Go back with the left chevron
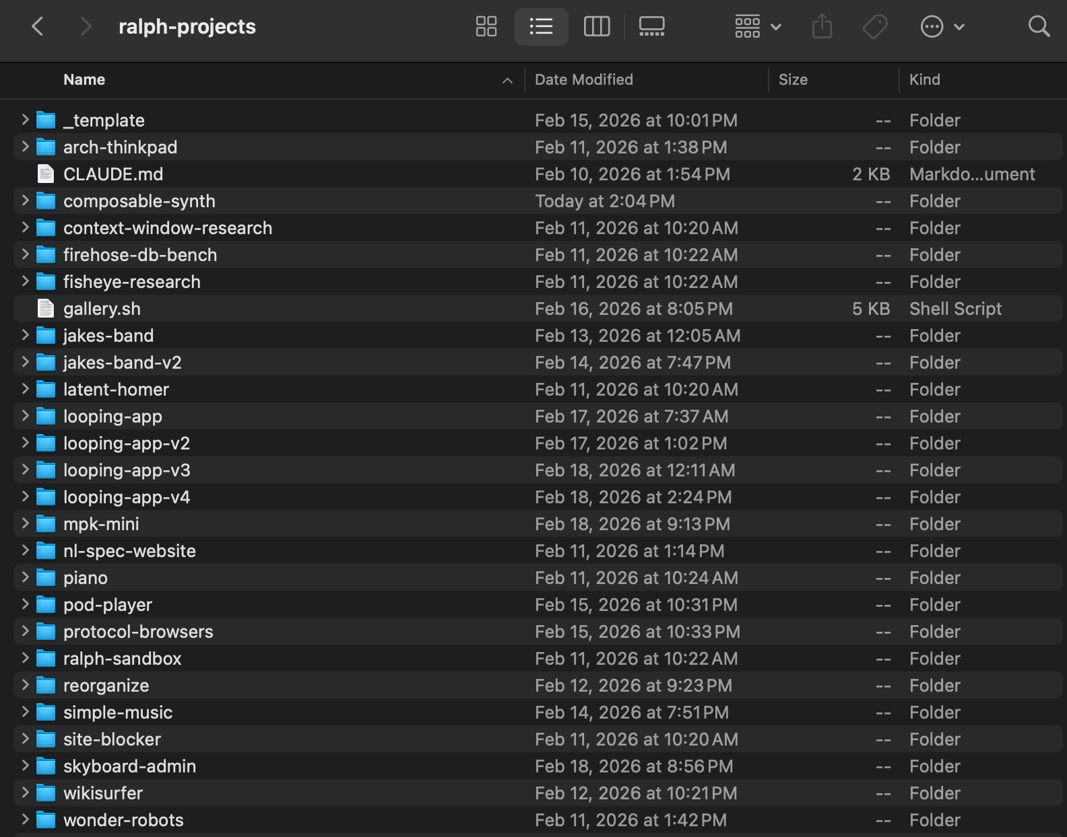This screenshot has width=1067, height=837. (x=38, y=27)
